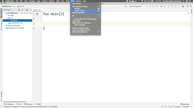Expand Import into Version Control submenu
193x108 pixels.
[86, 30]
